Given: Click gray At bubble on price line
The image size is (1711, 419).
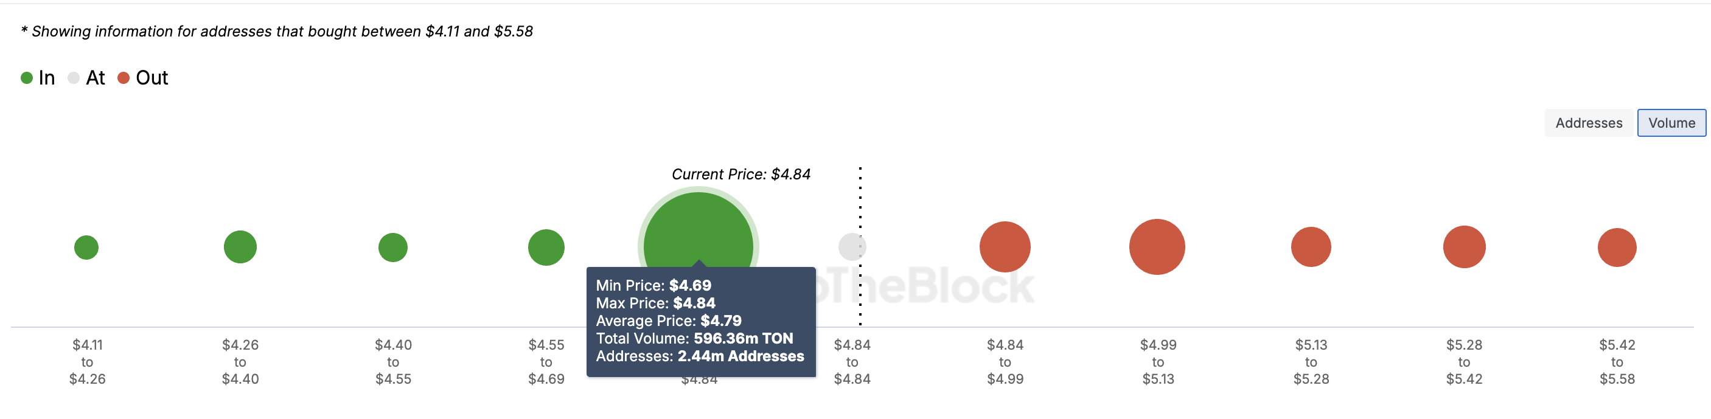Looking at the screenshot, I should [852, 247].
